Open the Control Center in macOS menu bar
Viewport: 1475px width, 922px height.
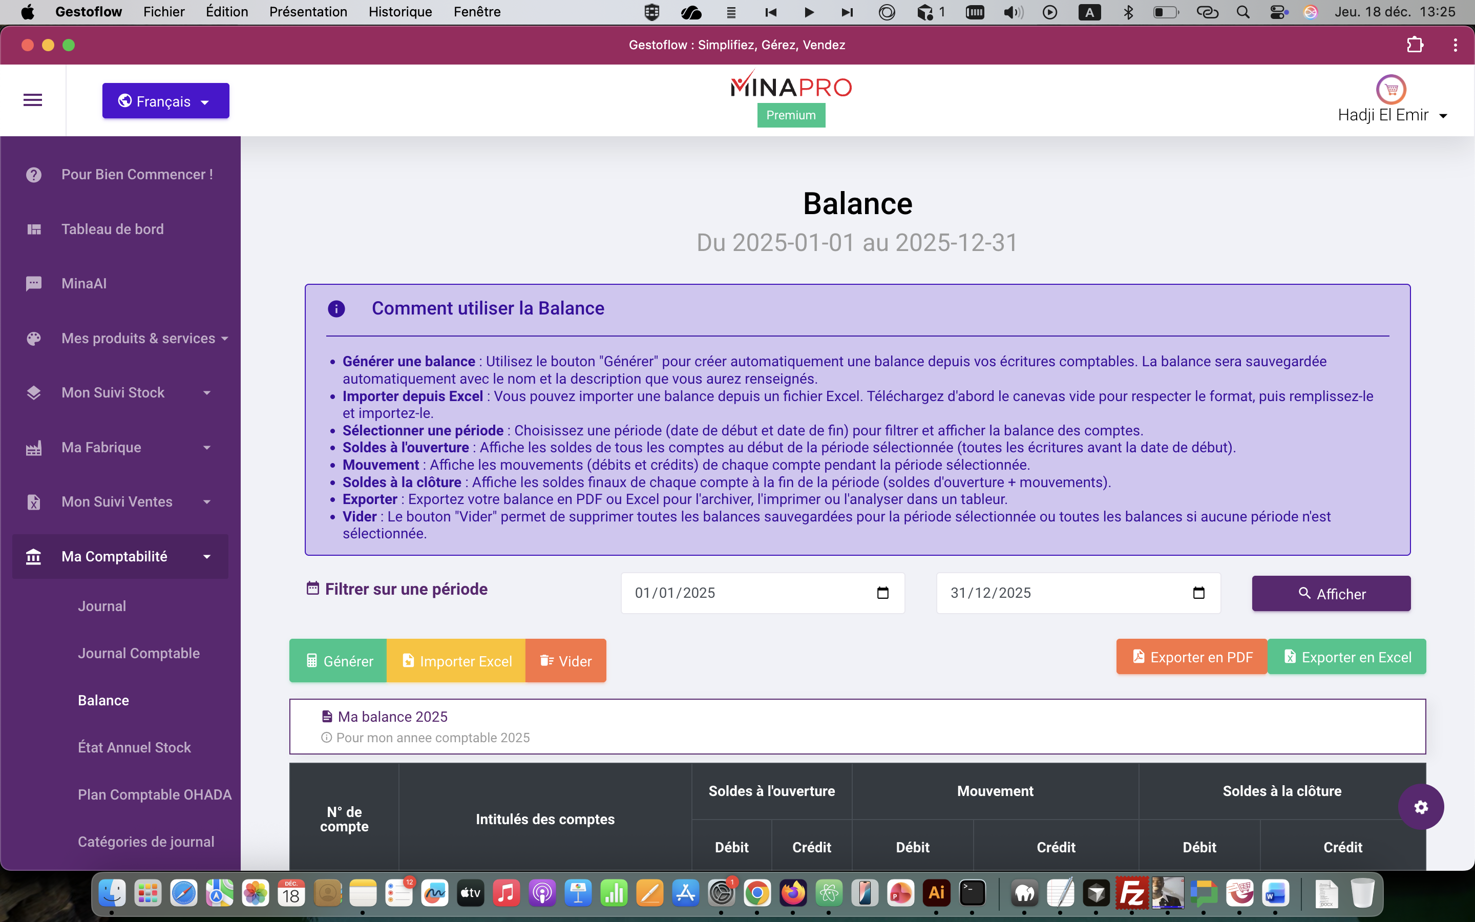(1278, 12)
